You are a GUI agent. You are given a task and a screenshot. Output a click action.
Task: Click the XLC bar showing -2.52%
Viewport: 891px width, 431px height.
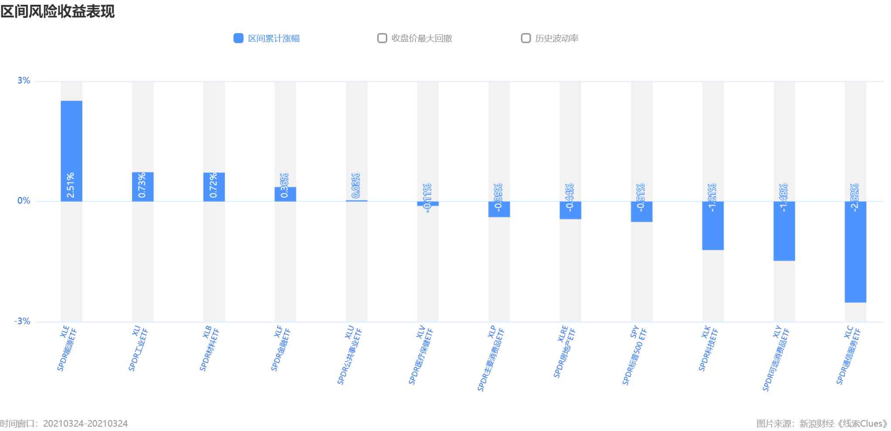click(855, 252)
